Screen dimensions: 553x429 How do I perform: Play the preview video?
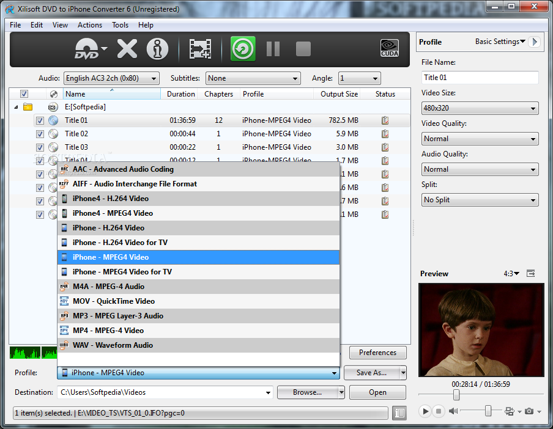pos(425,411)
